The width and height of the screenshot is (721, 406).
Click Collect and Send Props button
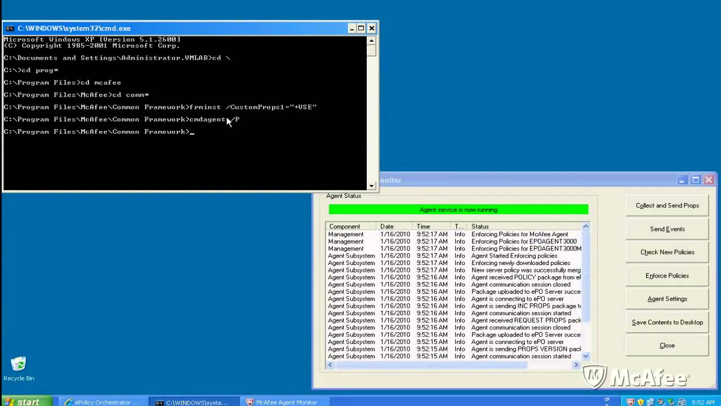point(667,205)
